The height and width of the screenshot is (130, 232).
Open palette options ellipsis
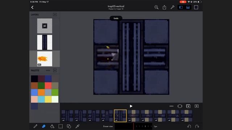click(x=48, y=70)
